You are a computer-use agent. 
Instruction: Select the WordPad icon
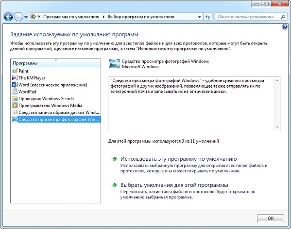pyautogui.click(x=15, y=92)
